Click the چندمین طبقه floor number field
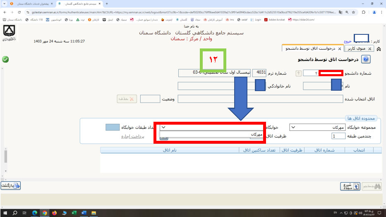The width and height of the screenshot is (386, 217). 339,136
